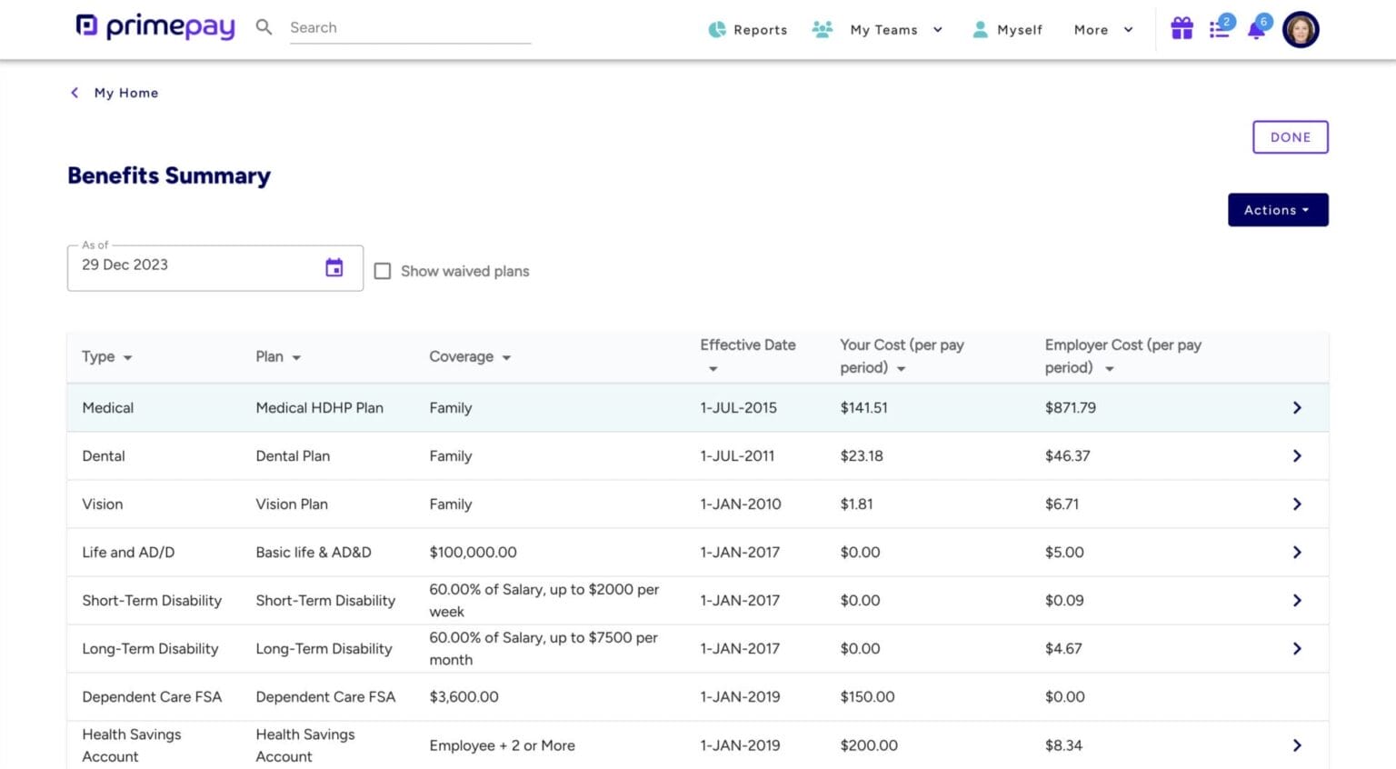This screenshot has width=1396, height=769.
Task: Open Dental Plan row details chevron
Action: 1296,456
